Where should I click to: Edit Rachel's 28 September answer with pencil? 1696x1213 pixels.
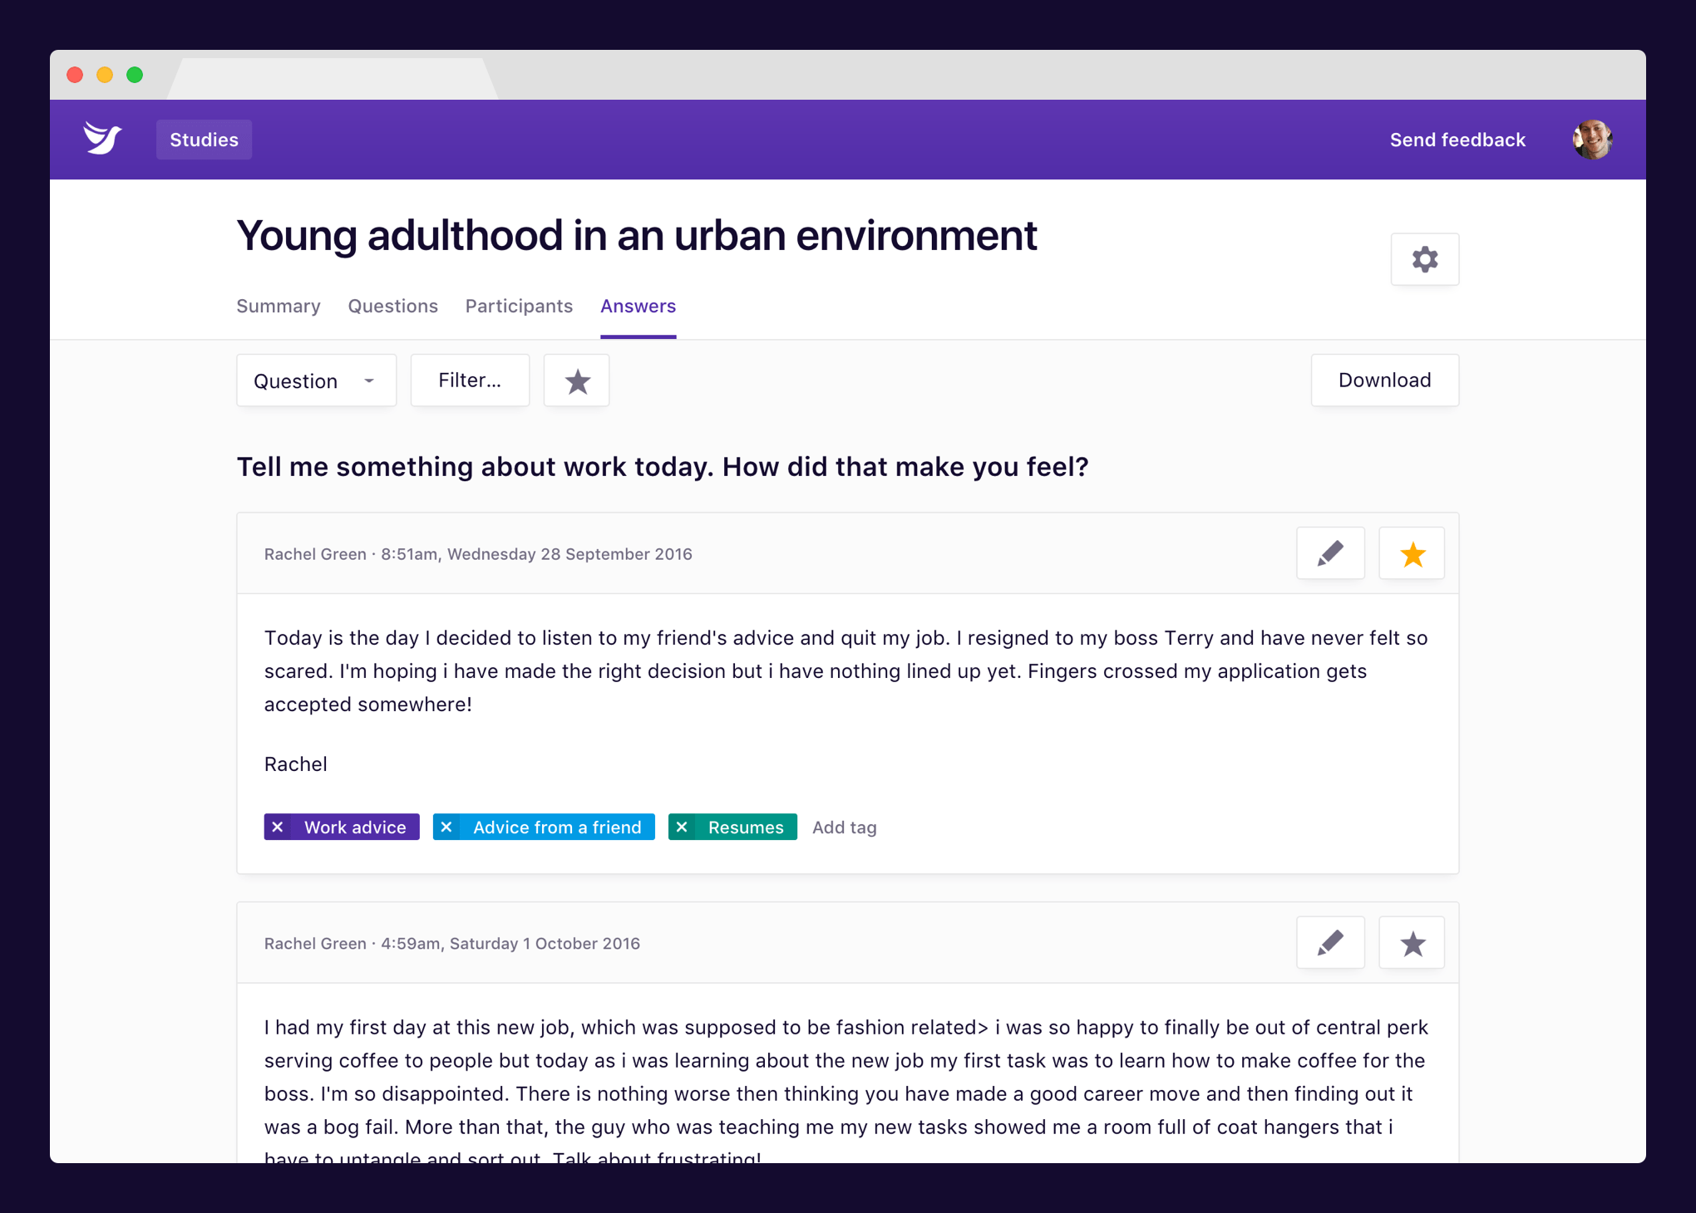[1330, 553]
